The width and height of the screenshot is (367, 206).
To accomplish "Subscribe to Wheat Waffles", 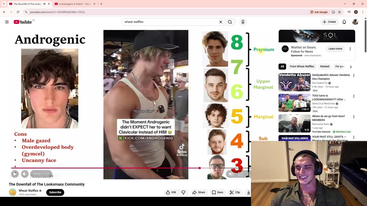I will tap(55, 192).
